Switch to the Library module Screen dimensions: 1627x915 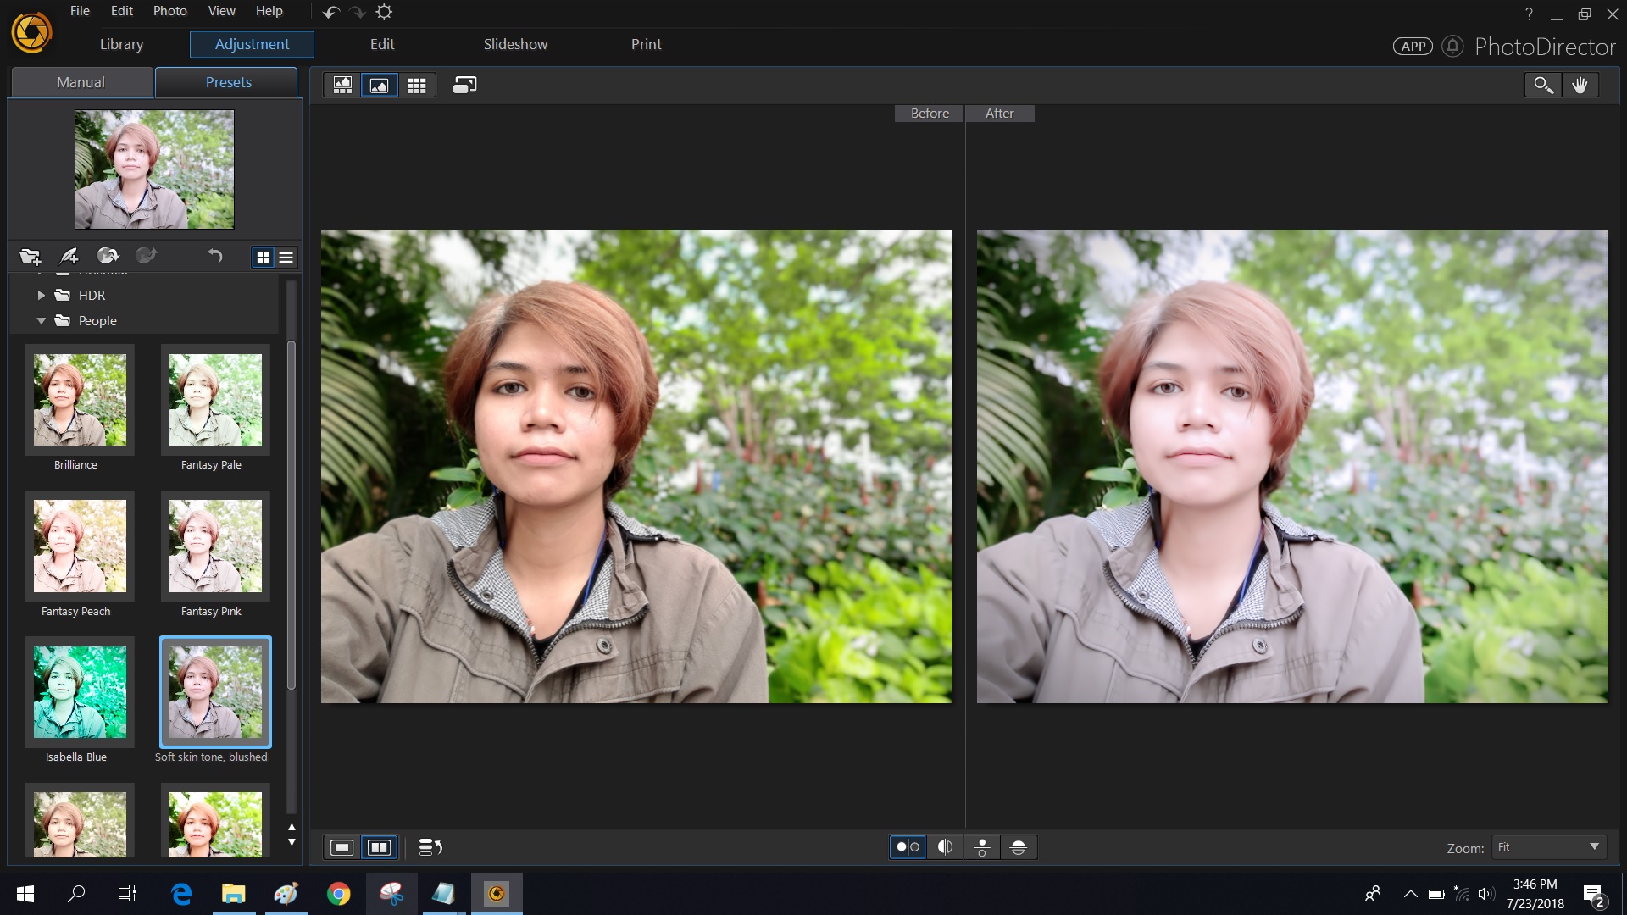[x=121, y=44]
